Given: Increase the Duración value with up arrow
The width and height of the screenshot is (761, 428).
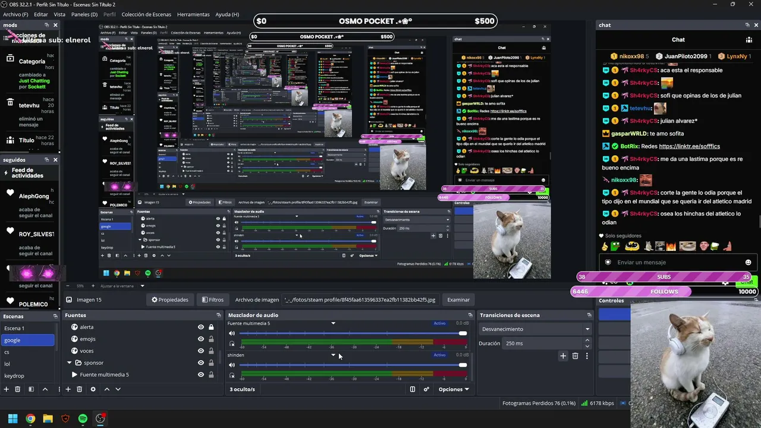Looking at the screenshot, I should coord(587,341).
